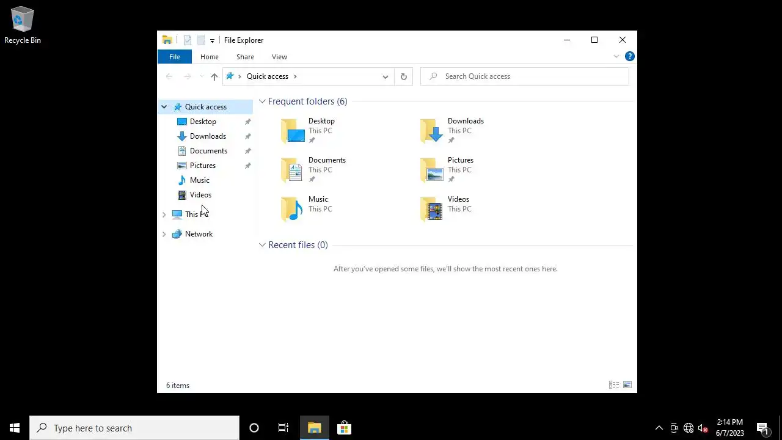Image resolution: width=782 pixels, height=440 pixels.
Task: Open File Explorer Help icon
Action: [629, 56]
